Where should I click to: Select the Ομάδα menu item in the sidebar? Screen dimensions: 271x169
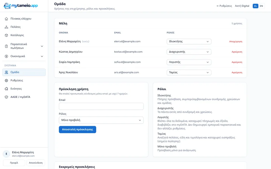tap(24, 72)
